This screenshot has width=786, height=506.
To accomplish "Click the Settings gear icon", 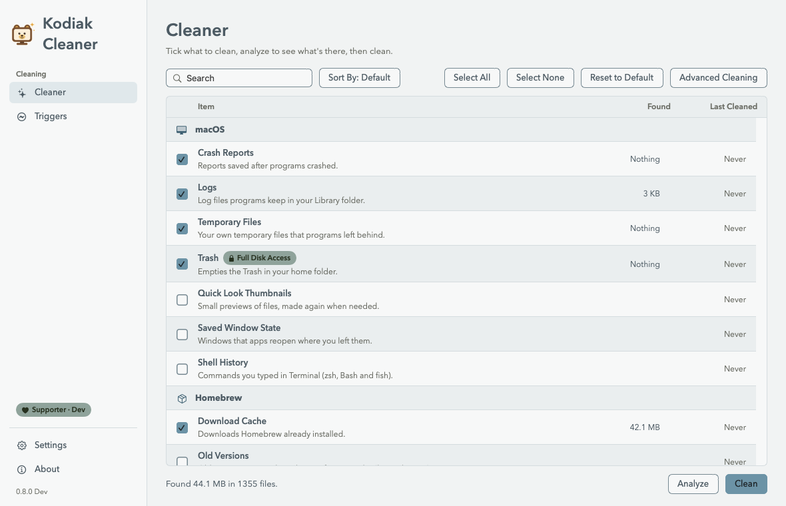I will (x=21, y=445).
